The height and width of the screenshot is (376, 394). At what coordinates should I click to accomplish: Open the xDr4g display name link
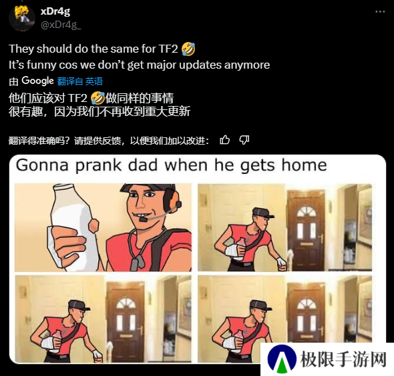[55, 11]
